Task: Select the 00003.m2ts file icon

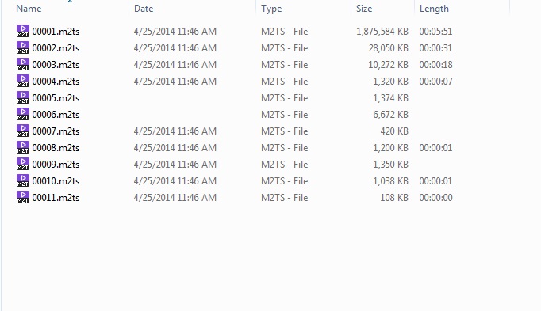Action: coord(23,64)
